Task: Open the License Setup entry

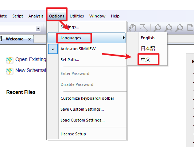Action: tap(73, 134)
